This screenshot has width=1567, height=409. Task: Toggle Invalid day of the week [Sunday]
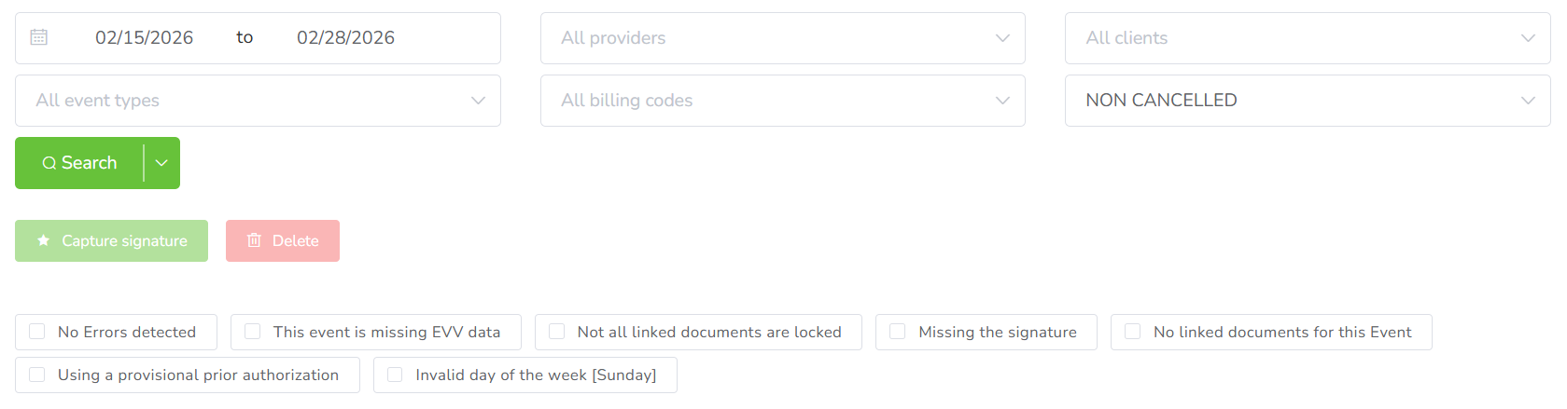pyautogui.click(x=395, y=375)
